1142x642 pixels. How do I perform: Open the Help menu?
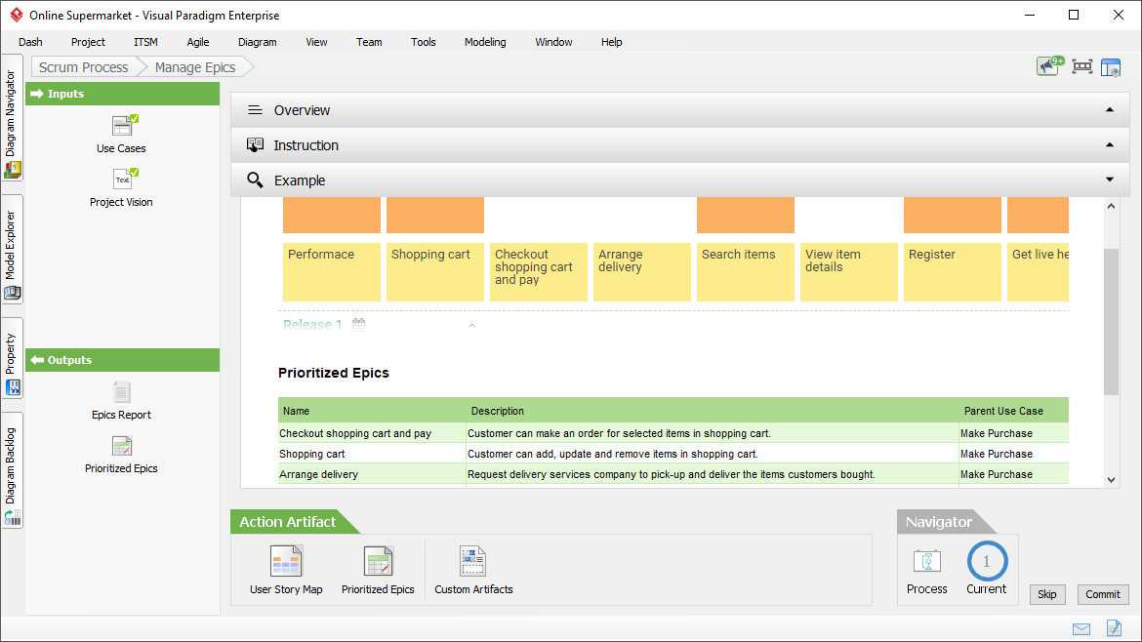click(612, 42)
